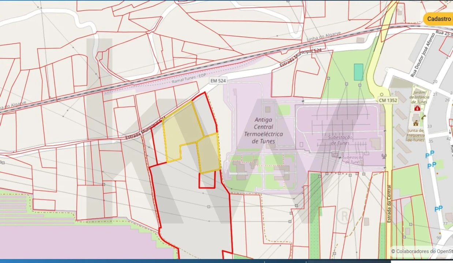The width and height of the screenshot is (453, 263).
Task: Click the EM 524 road shield
Action: [x=218, y=81]
